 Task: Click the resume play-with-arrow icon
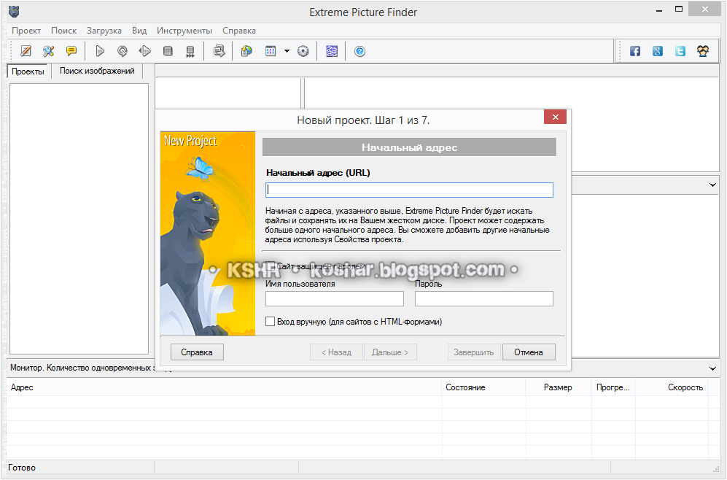(145, 51)
